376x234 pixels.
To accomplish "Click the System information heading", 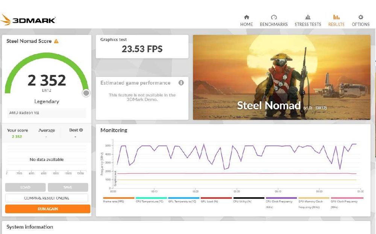I will (30, 227).
